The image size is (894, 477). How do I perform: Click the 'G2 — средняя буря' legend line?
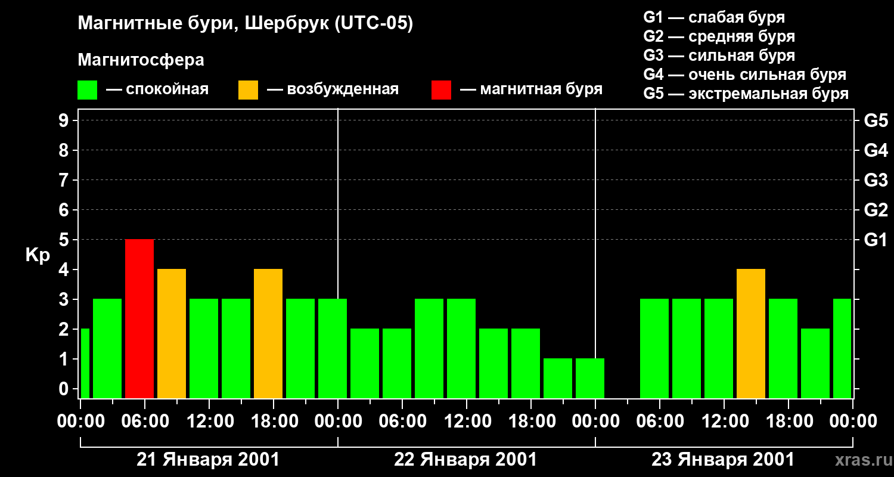[x=719, y=36]
